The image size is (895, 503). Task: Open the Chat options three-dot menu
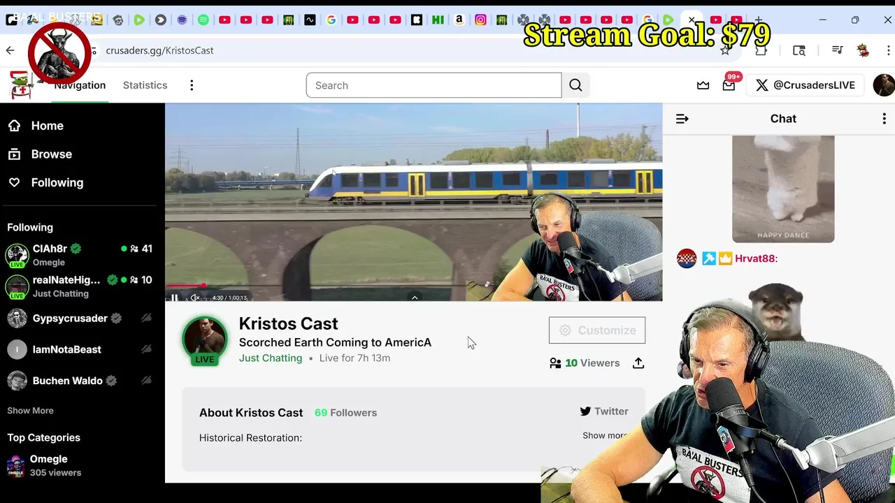884,119
